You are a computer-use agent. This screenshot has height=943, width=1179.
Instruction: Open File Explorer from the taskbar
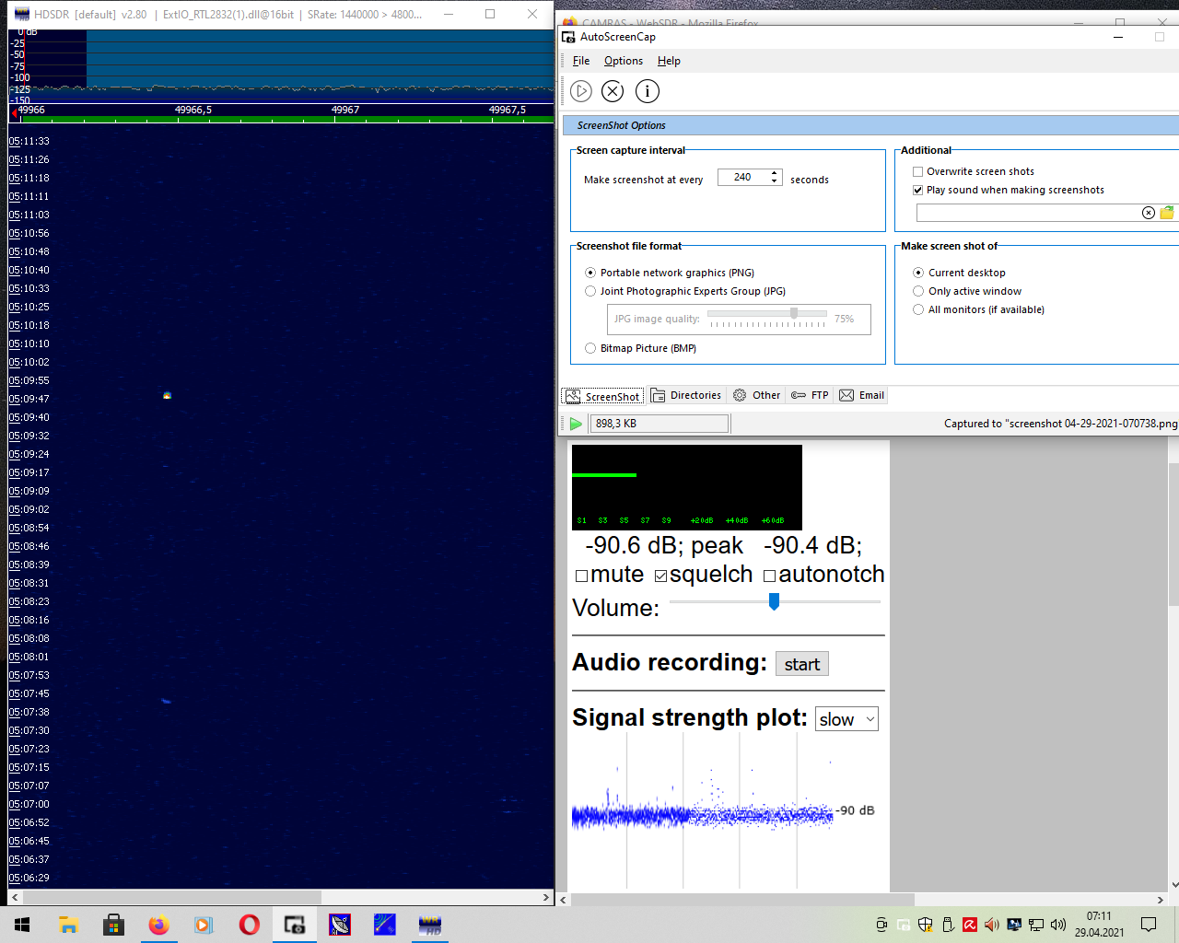tap(68, 925)
